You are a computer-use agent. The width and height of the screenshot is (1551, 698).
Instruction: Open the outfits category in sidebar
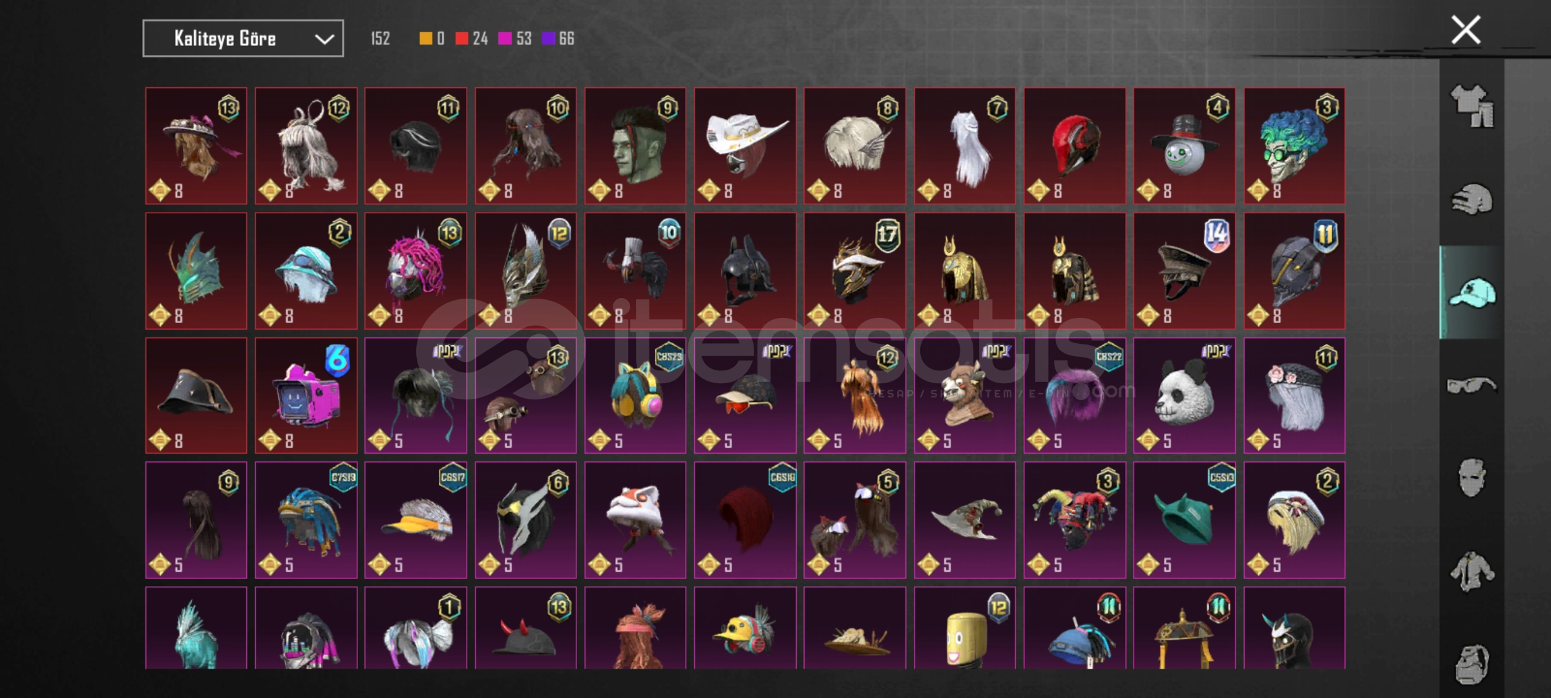pyautogui.click(x=1472, y=105)
